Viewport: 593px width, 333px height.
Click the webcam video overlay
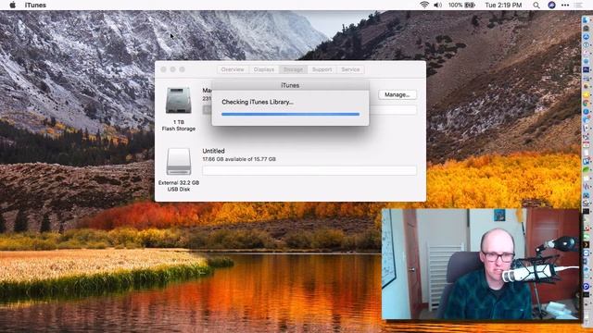(x=481, y=264)
